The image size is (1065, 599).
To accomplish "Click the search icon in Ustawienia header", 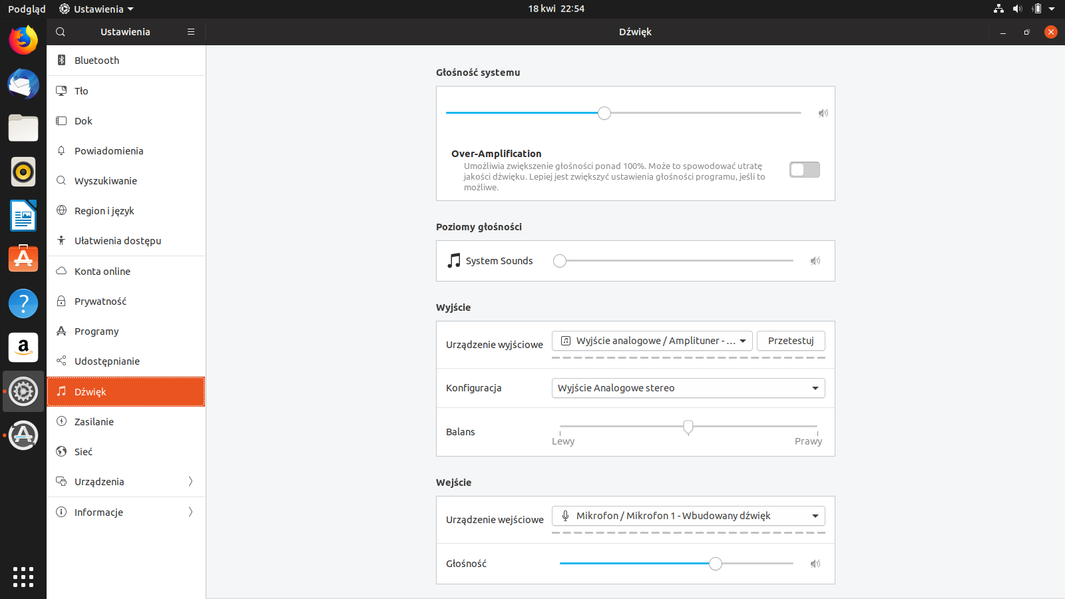I will tap(61, 32).
